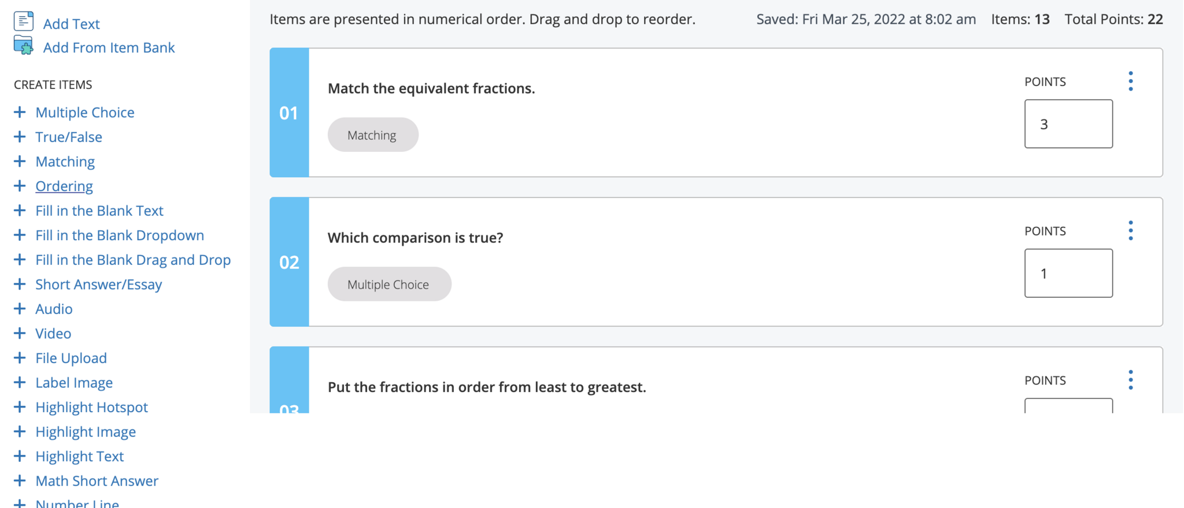Click the Ordering item type link
The width and height of the screenshot is (1184, 508).
click(64, 186)
